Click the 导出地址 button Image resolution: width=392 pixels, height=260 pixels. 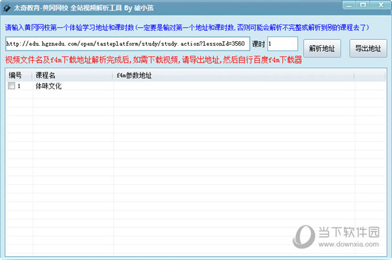point(368,48)
